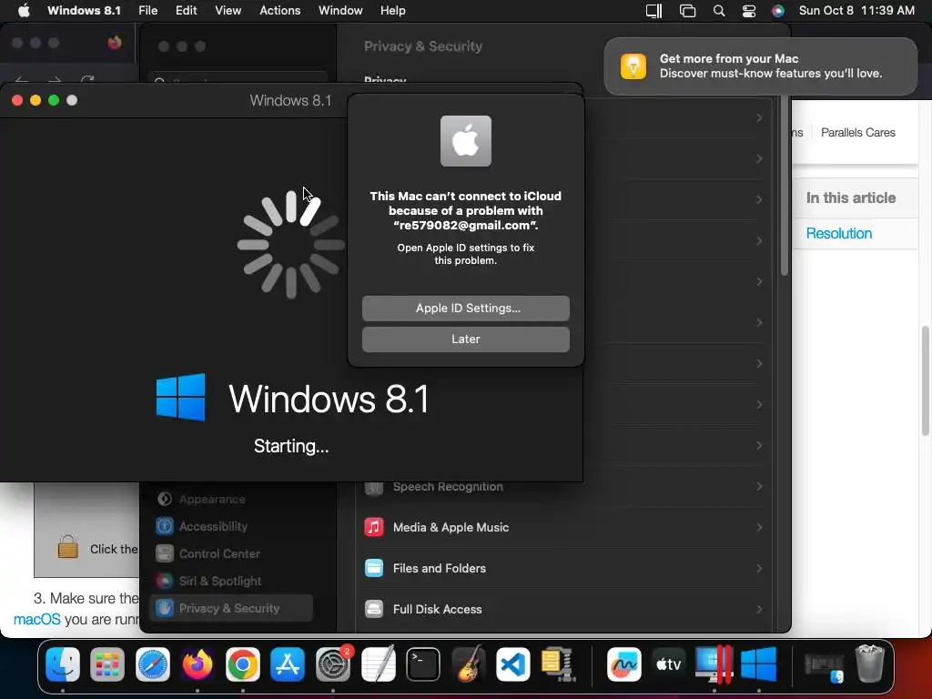The width and height of the screenshot is (932, 699).
Task: Open the Trash in the dock
Action: tap(869, 664)
